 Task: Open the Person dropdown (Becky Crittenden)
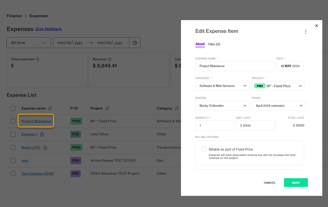click(x=222, y=106)
